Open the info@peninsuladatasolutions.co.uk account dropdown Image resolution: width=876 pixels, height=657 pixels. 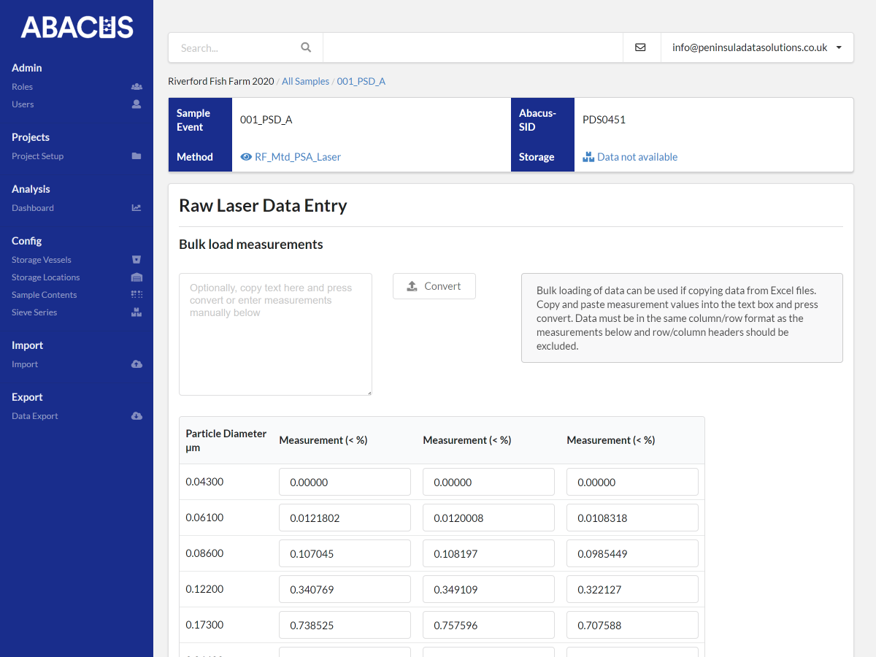757,47
